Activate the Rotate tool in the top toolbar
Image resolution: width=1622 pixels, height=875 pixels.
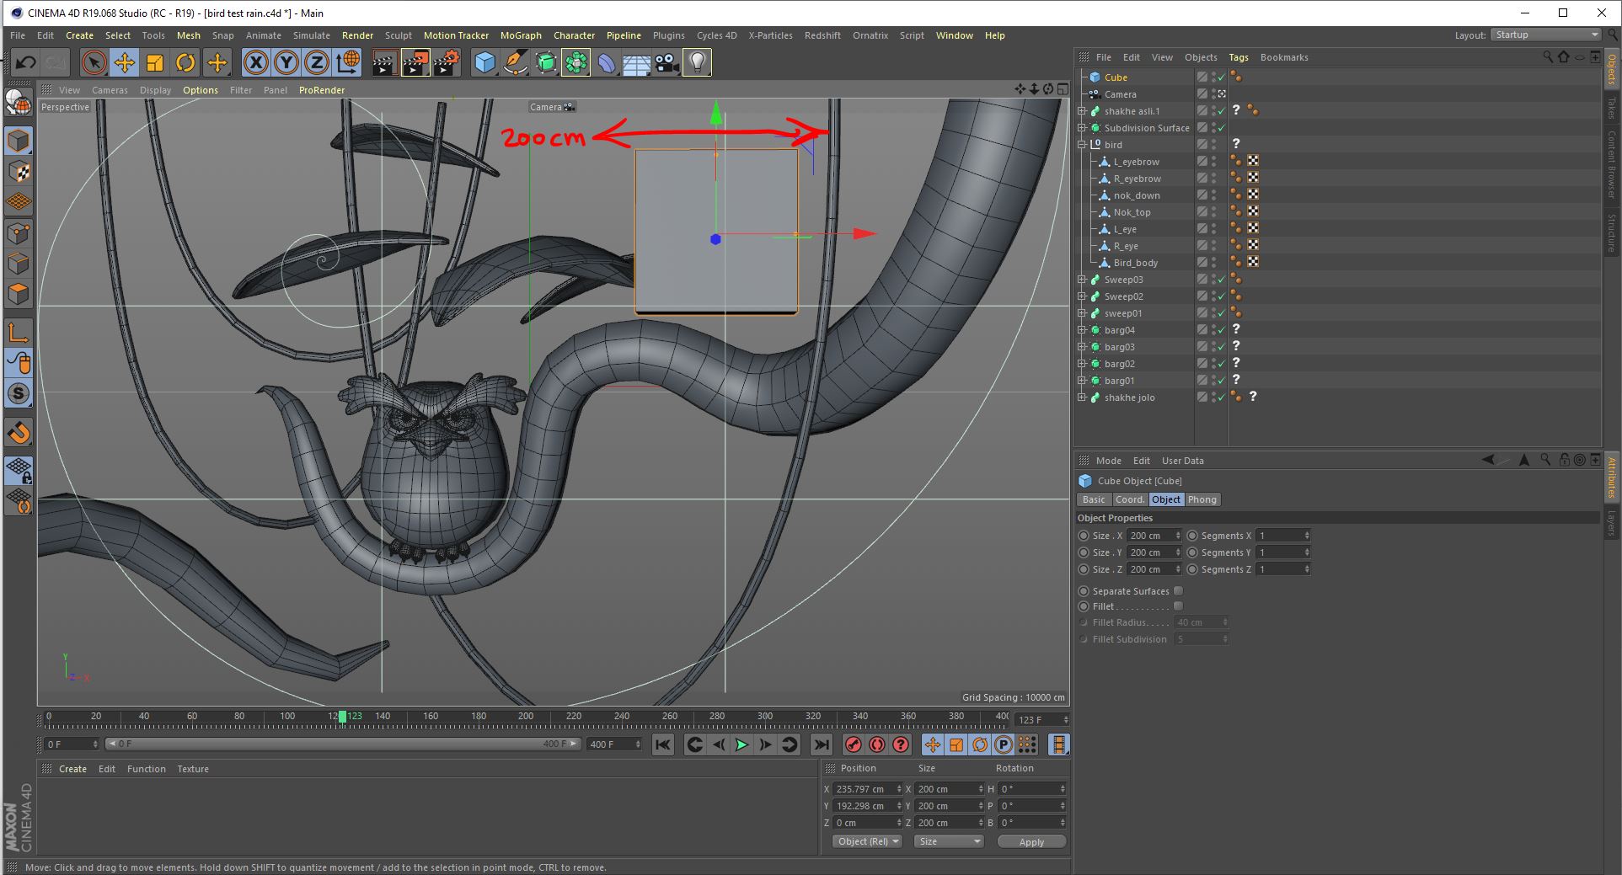coord(185,62)
